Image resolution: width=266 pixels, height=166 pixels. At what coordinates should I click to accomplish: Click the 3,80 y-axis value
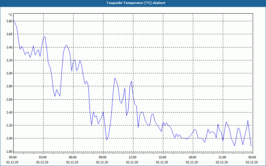(9, 21)
